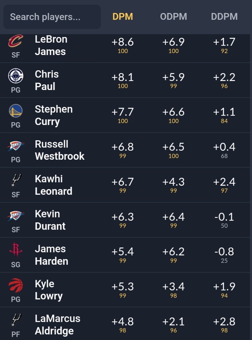This screenshot has width=252, height=340.
Task: Sort by the DDPM column header
Action: [x=224, y=17]
